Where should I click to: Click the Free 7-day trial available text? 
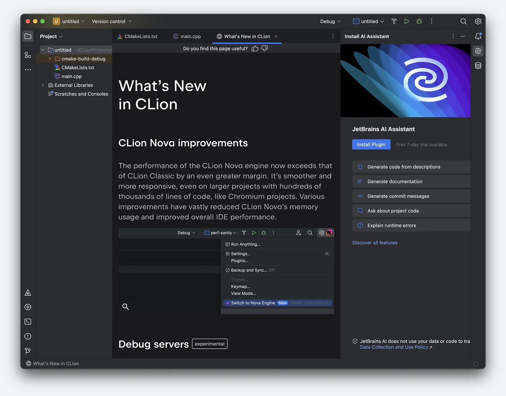tap(422, 145)
